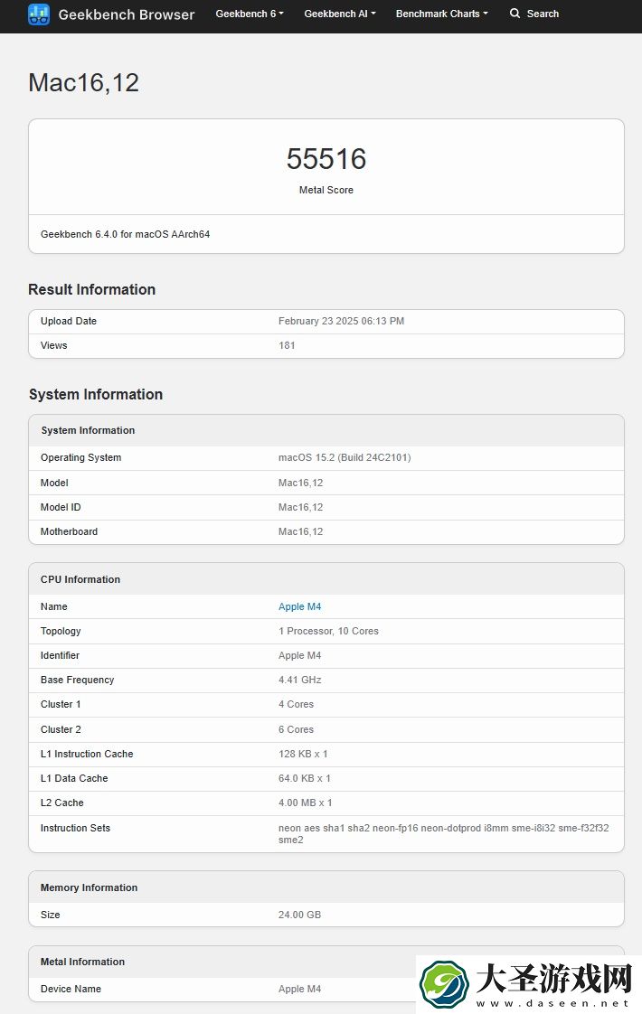Viewport: 642px width, 1014px height.
Task: Select the L1 Data Cache 64.0 KB x 1
Action: [x=304, y=778]
